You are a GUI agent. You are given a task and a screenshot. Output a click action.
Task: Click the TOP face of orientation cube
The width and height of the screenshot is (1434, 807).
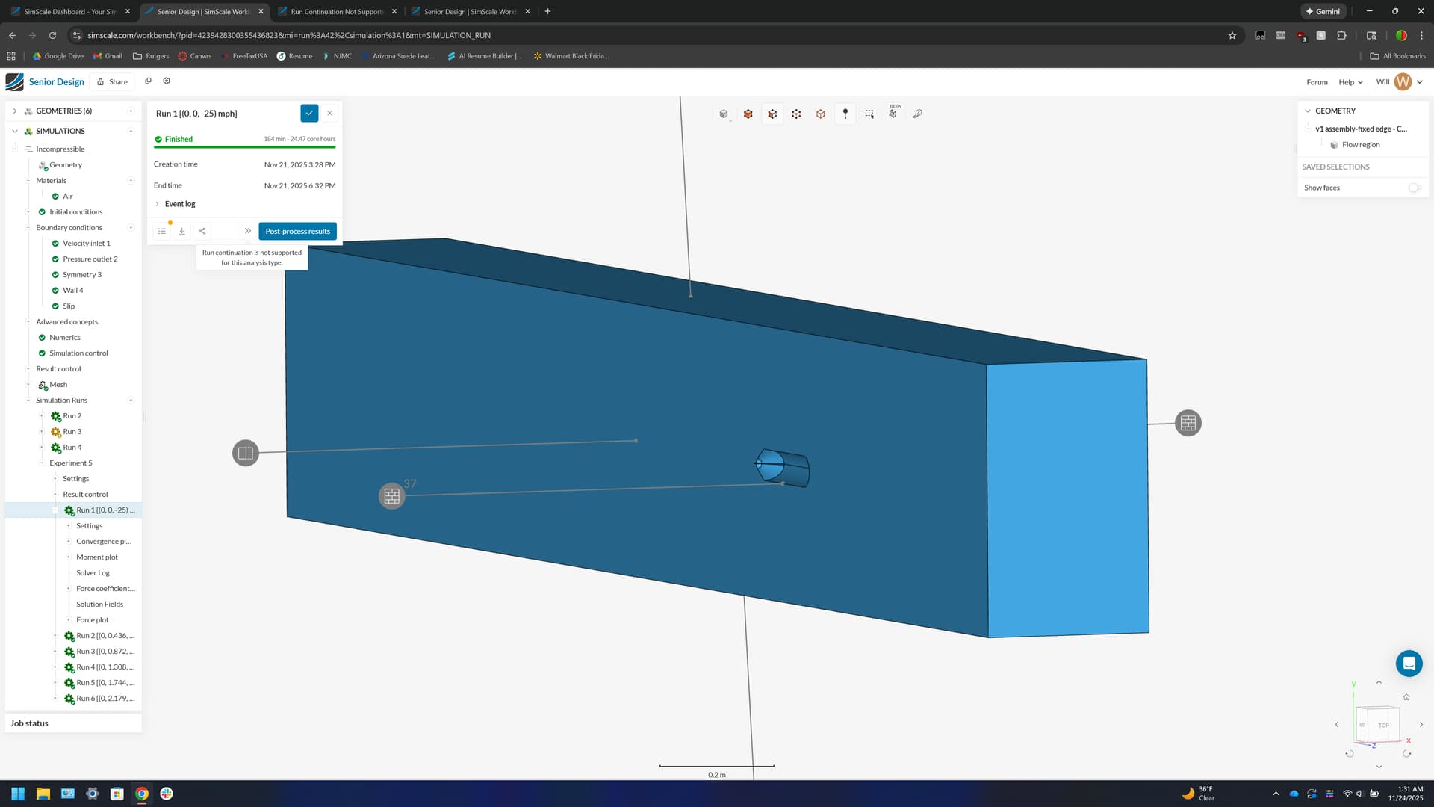[1383, 725]
